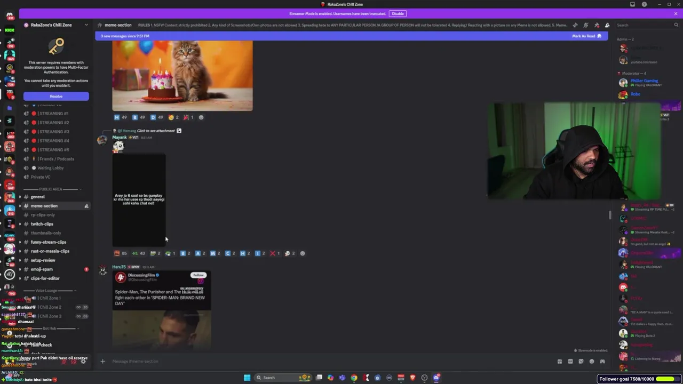This screenshot has height=384, width=683.
Task: Expand threads arrow beside clips-for-editor channel
Action: click(20, 278)
